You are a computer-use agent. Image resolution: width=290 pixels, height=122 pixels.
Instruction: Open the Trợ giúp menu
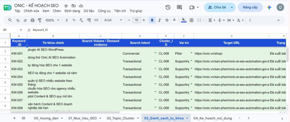pos(136,11)
